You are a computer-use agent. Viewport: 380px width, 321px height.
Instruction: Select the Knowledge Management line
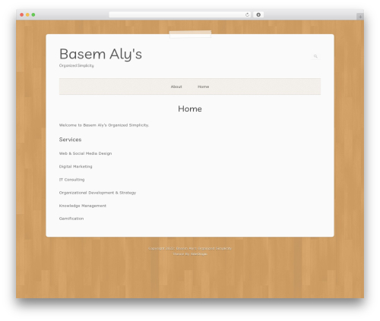tap(83, 206)
